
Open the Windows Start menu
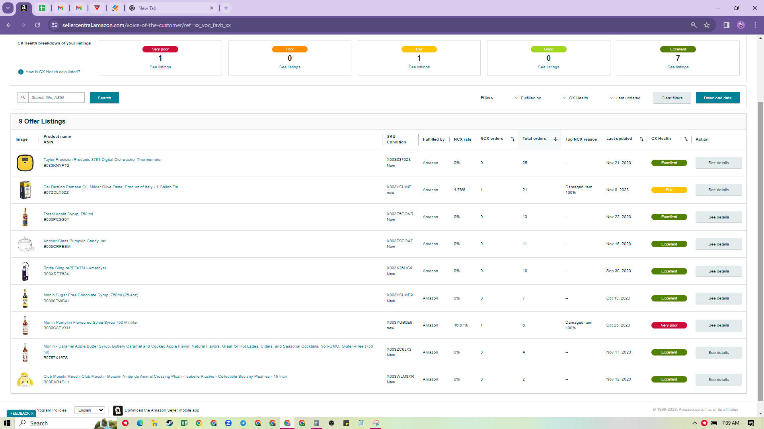pos(7,423)
